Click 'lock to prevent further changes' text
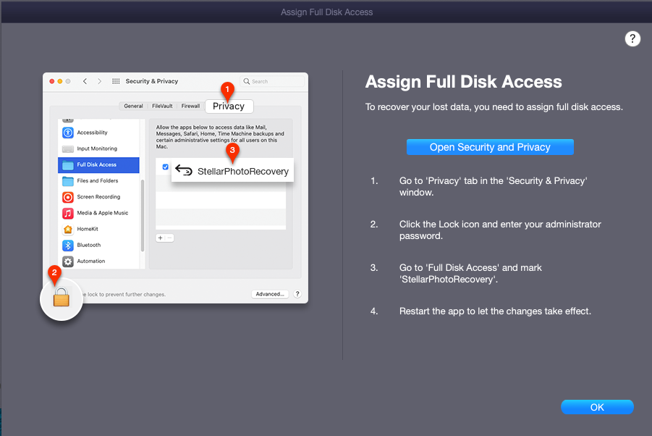The image size is (652, 436). pyautogui.click(x=127, y=295)
